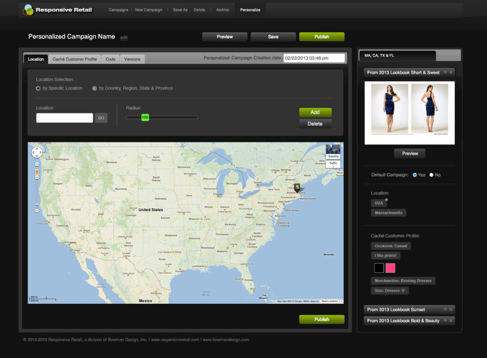This screenshot has height=358, width=487.
Task: Remove the USA location tag
Action: pos(386,200)
